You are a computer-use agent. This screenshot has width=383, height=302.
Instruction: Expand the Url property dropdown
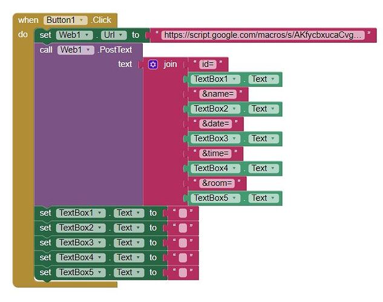tap(114, 35)
